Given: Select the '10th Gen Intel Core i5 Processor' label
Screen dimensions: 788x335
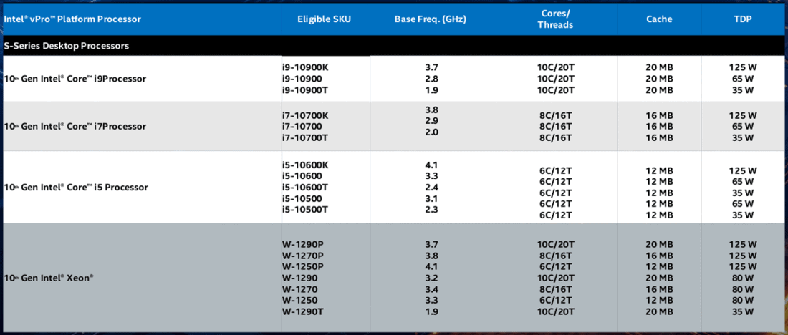Looking at the screenshot, I should [76, 188].
